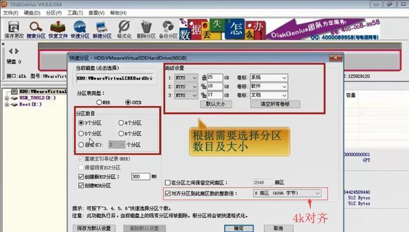
Task: Launch the 恢复文件 file recovery tool
Action: coord(58,30)
